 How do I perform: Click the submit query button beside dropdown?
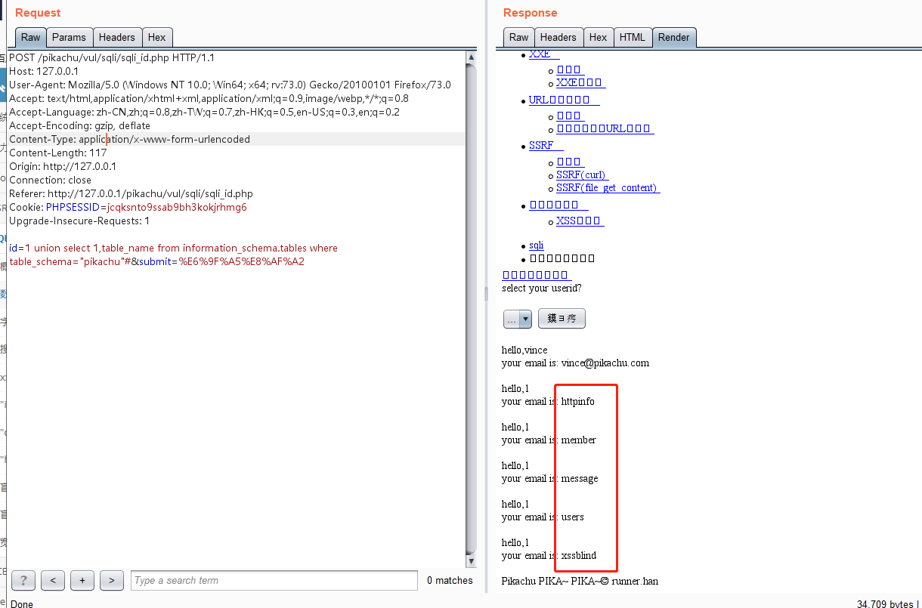(x=562, y=319)
